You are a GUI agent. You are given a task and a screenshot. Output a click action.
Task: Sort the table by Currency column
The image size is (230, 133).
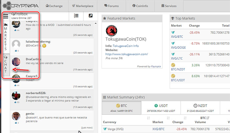(109, 122)
